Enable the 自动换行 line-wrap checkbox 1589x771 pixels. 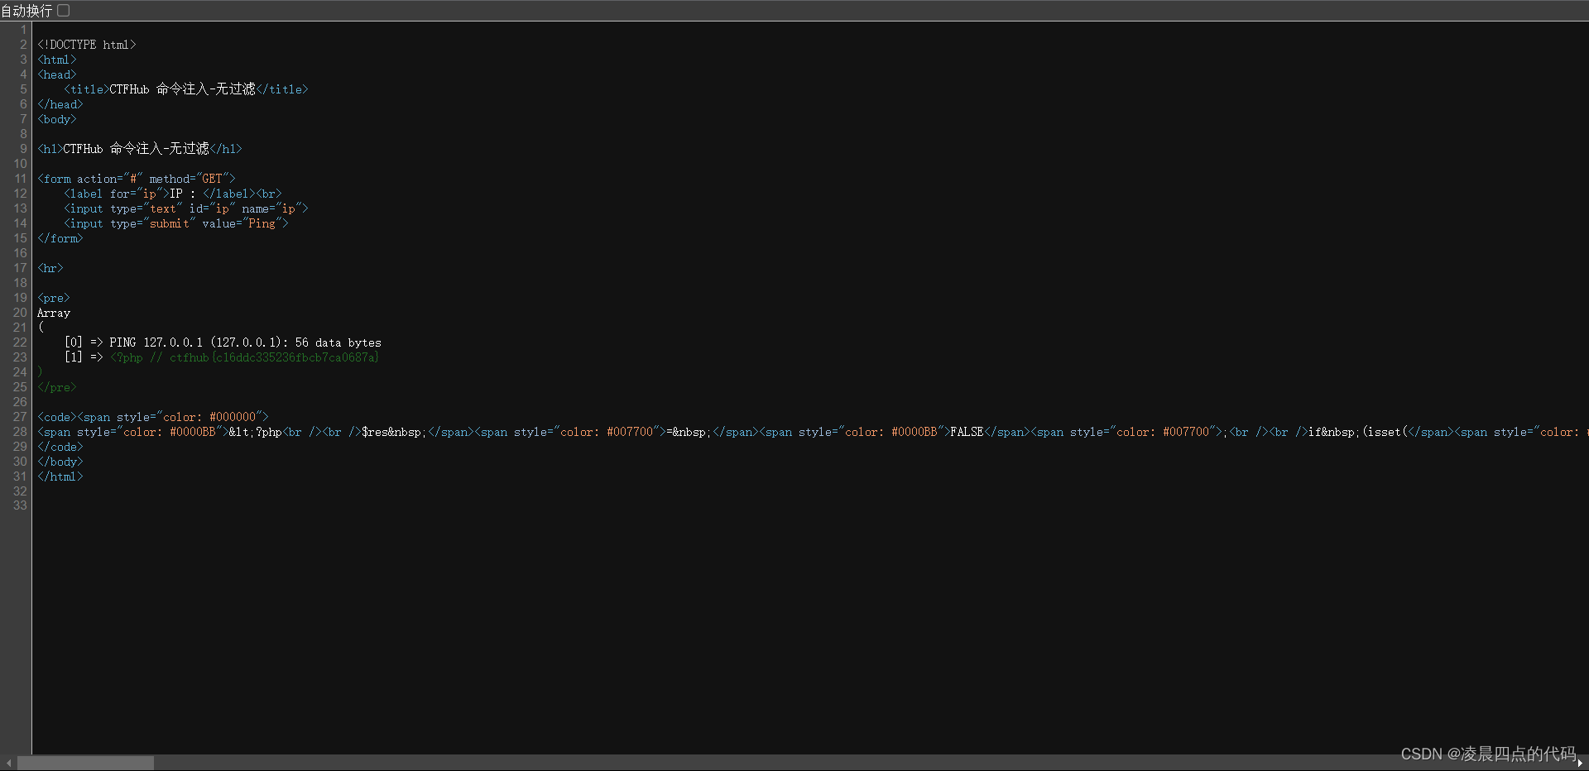64,11
